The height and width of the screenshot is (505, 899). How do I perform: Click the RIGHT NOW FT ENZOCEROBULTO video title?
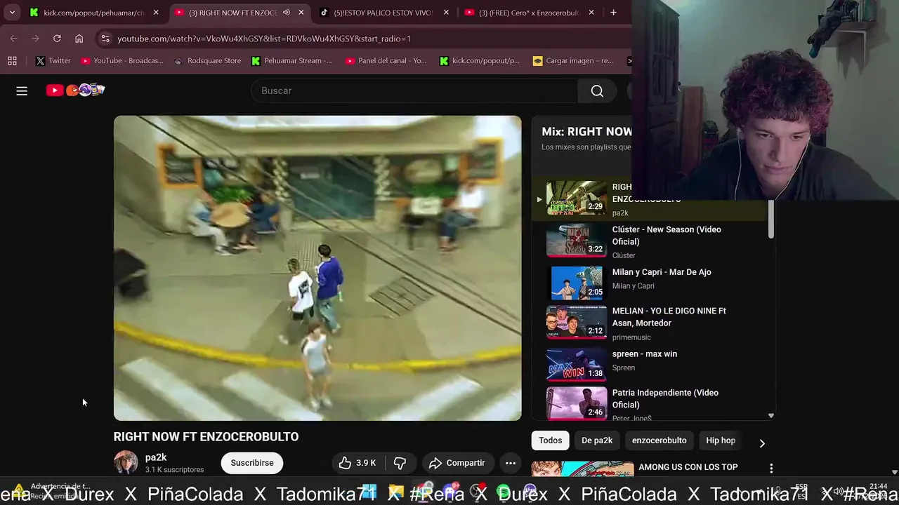(x=206, y=436)
